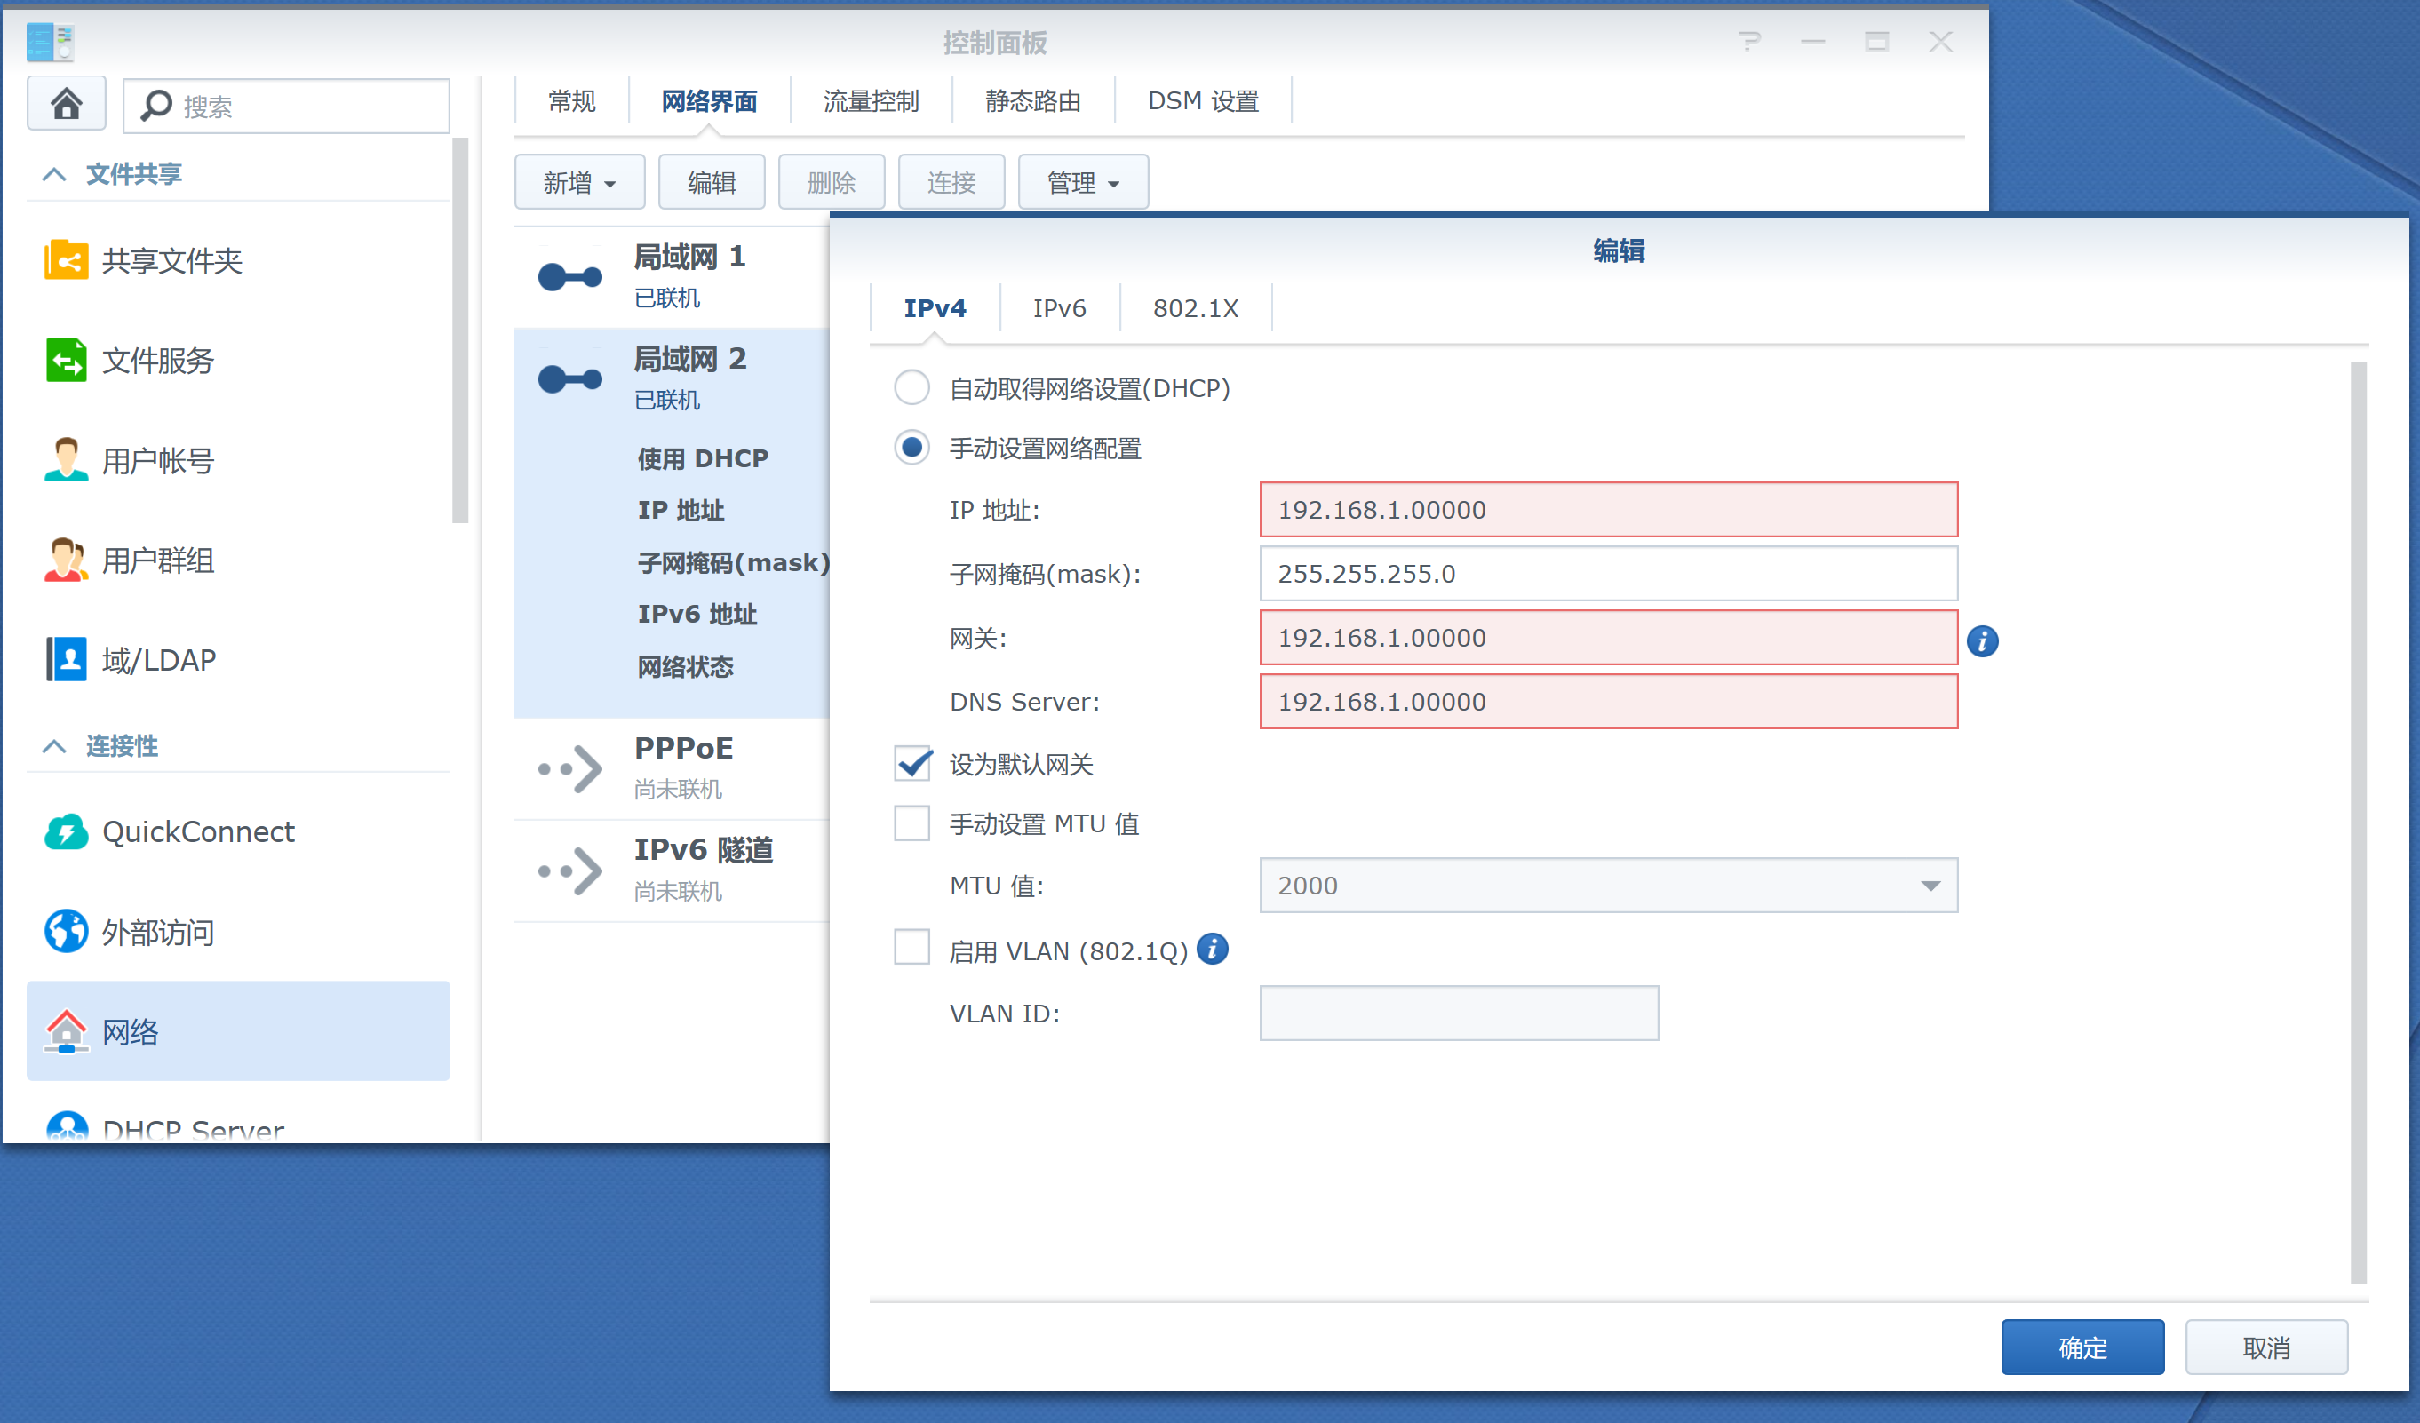Click into the 子网掩码 input field
The image size is (2420, 1423).
point(1608,573)
